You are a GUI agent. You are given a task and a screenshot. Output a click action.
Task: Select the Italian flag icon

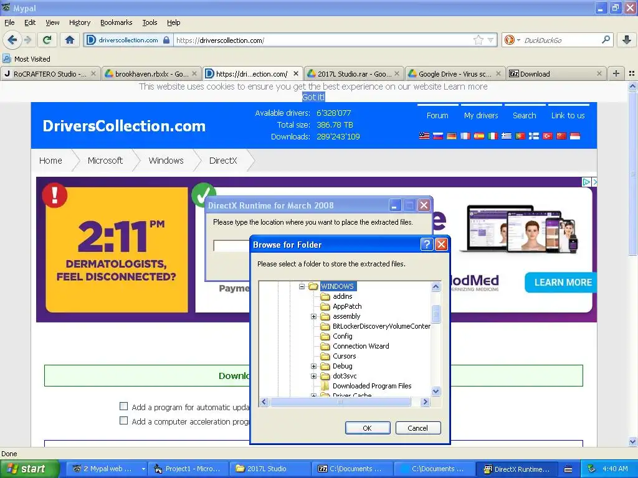click(x=493, y=136)
